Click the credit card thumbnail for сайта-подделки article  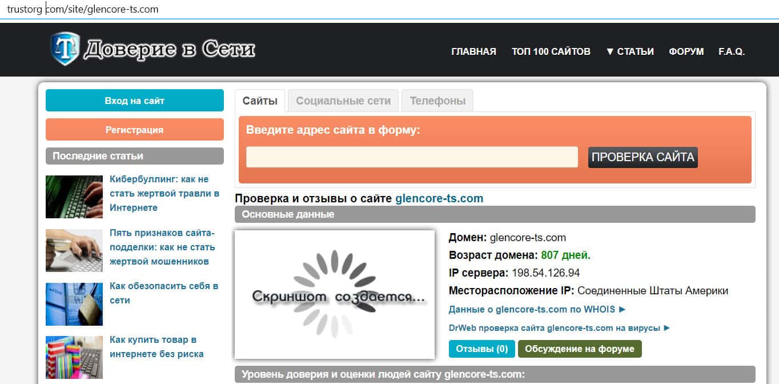tap(74, 250)
